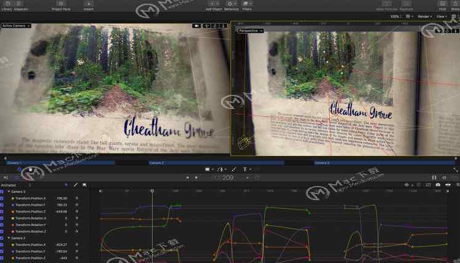The height and width of the screenshot is (263, 460).
Task: Open Camera 5 Position.X animation menu
Action: [x=77, y=198]
